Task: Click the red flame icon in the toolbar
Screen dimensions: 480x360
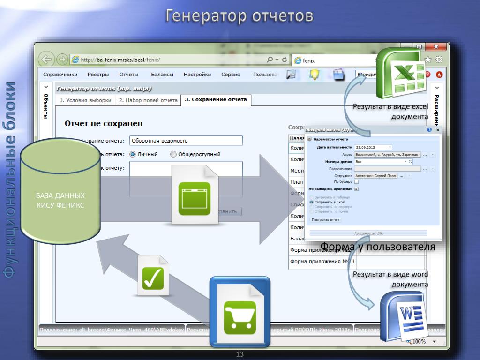Action: tap(439, 75)
